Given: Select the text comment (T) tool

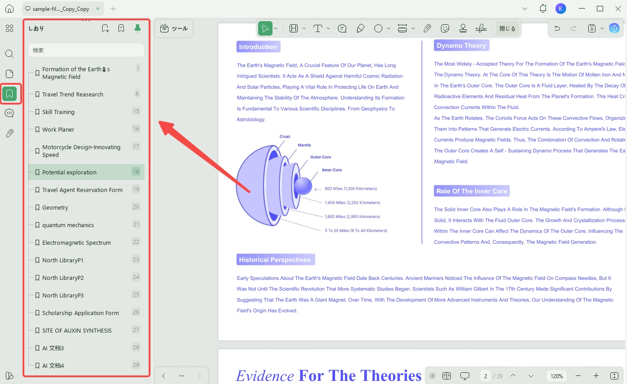Looking at the screenshot, I should pyautogui.click(x=318, y=28).
